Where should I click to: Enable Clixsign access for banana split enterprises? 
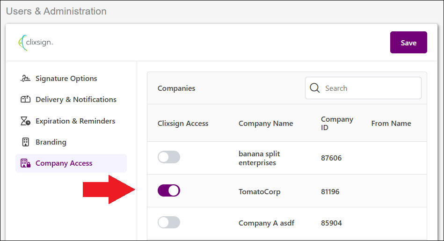[x=169, y=157]
